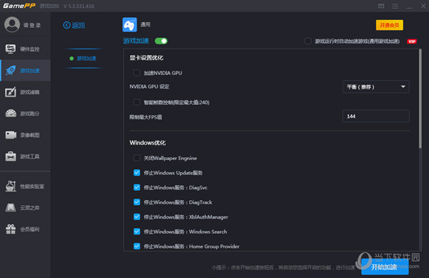The height and width of the screenshot is (278, 429).
Task: Click the back arrow icon
Action: pyautogui.click(x=66, y=25)
